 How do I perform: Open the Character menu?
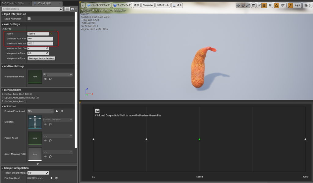(x=148, y=5)
